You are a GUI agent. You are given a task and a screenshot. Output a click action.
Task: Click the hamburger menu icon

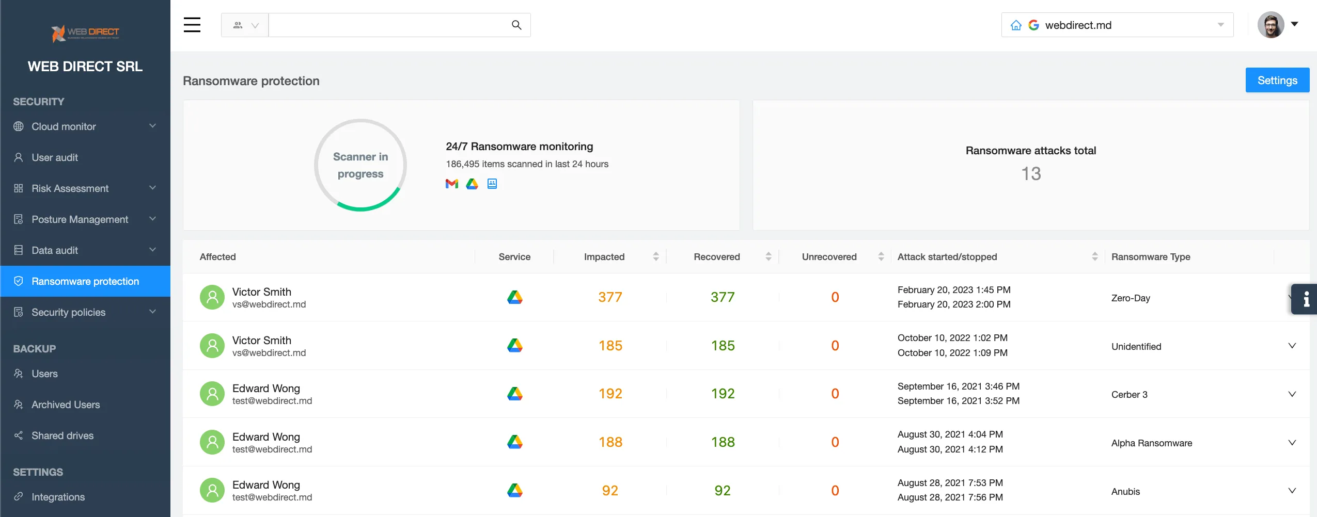[192, 25]
